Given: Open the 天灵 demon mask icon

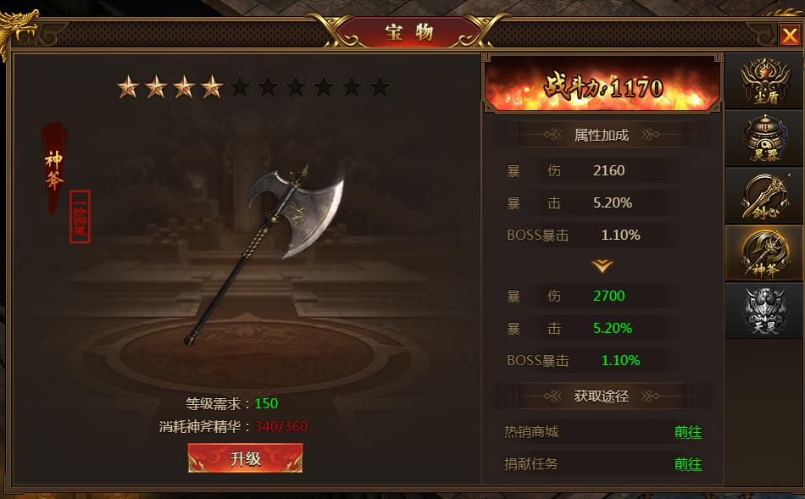Looking at the screenshot, I should (764, 311).
